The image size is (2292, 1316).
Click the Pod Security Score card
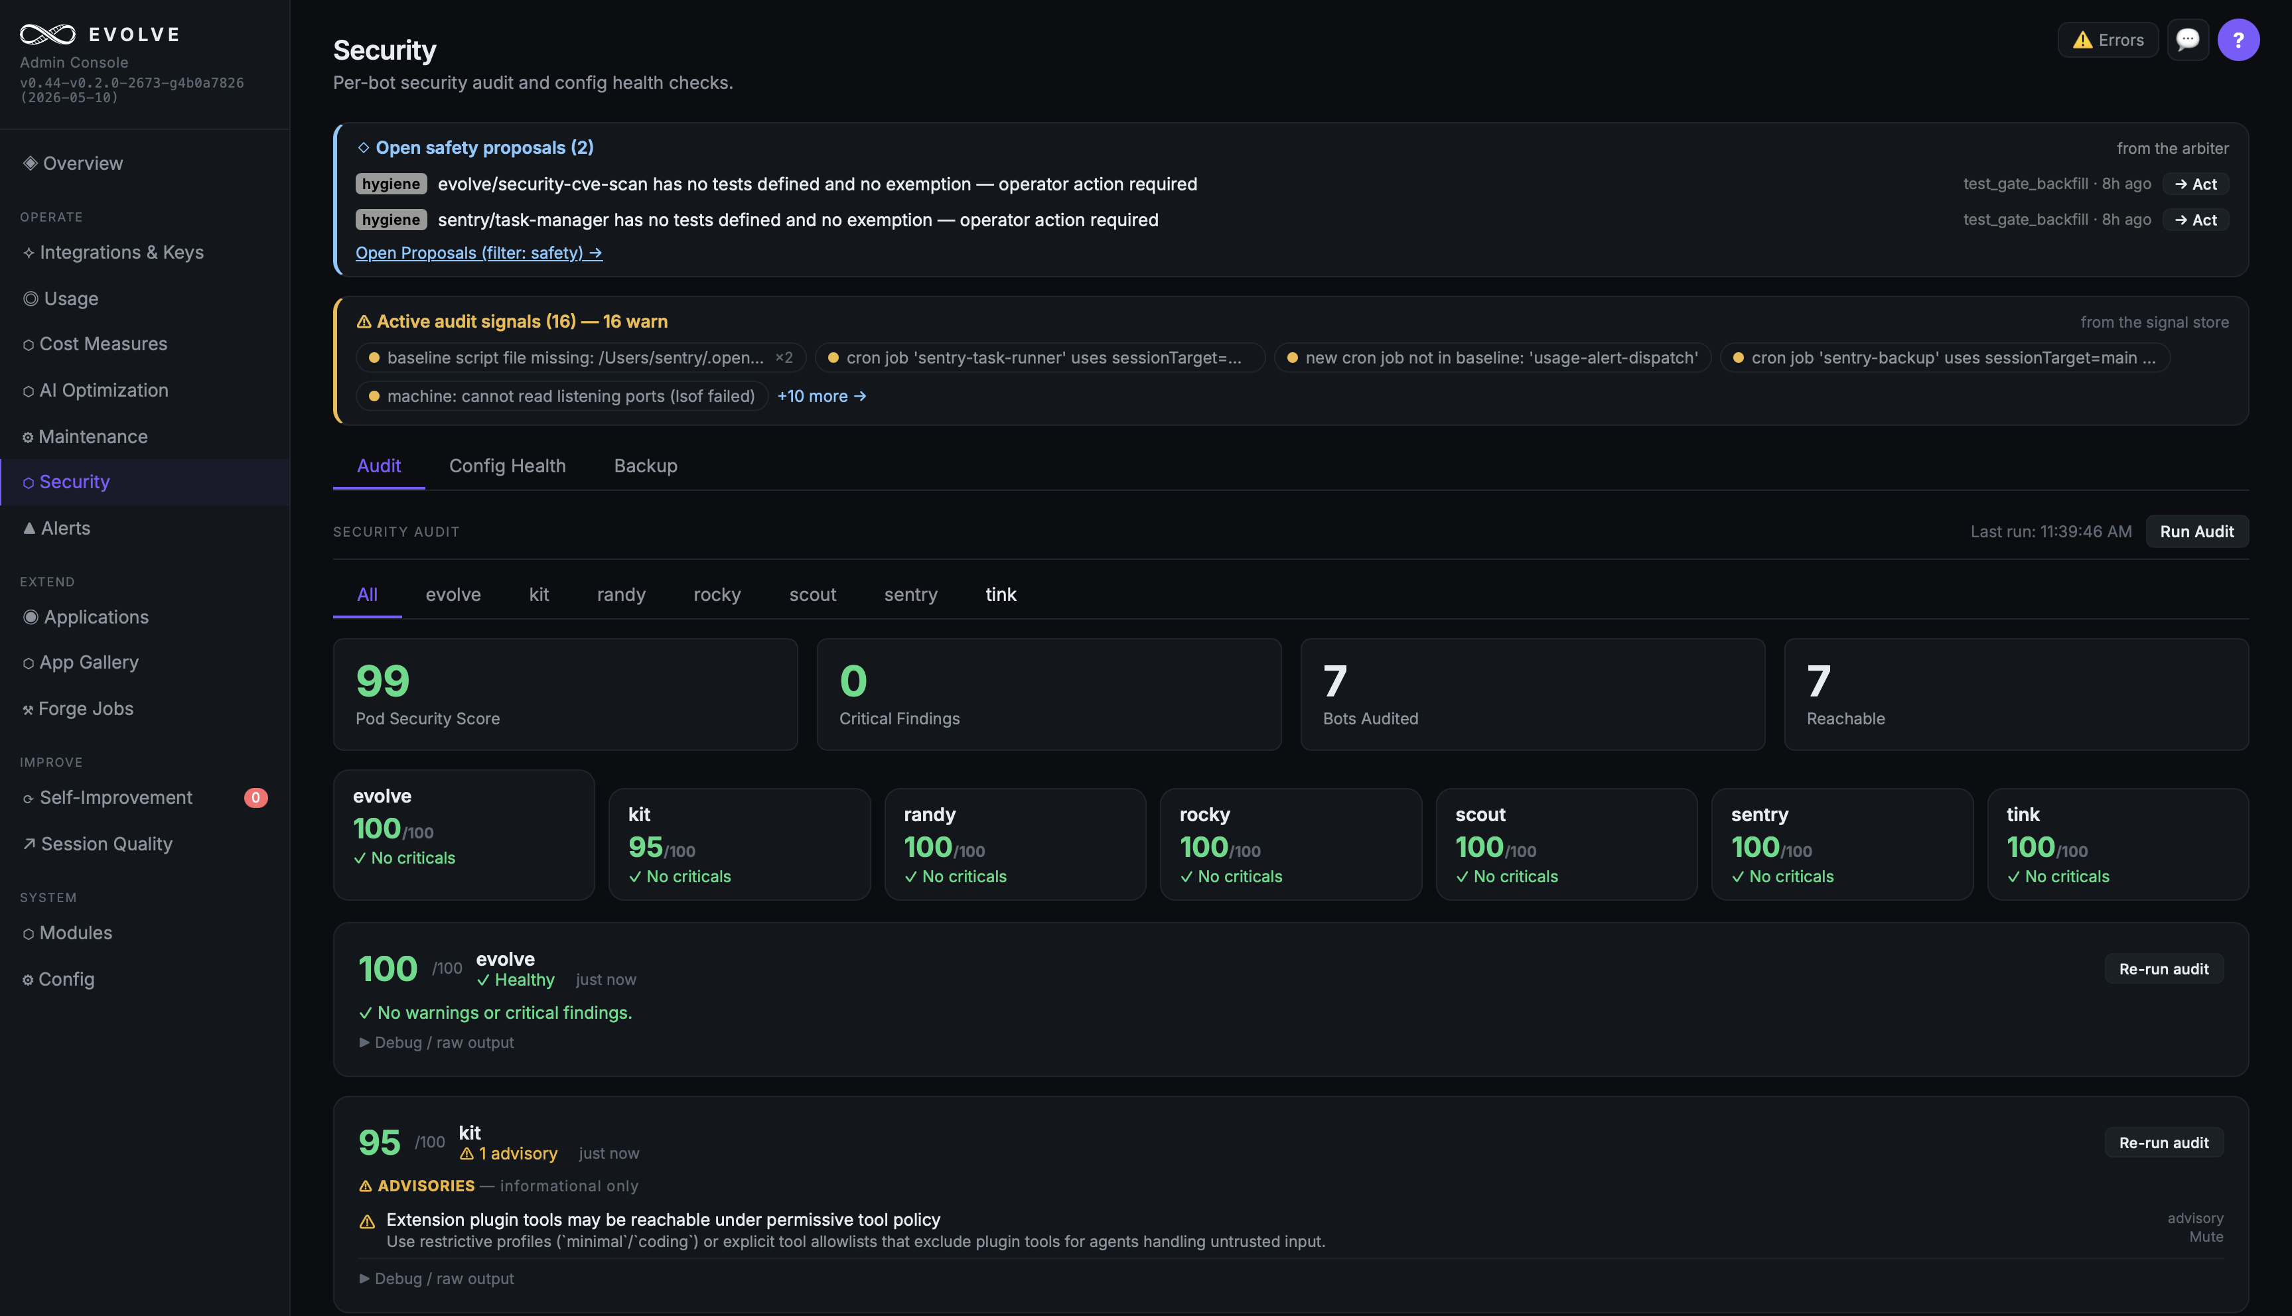point(565,694)
